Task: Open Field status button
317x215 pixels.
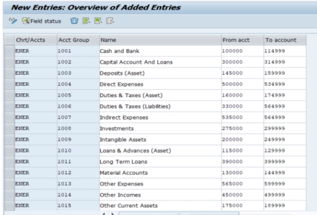Action: pyautogui.click(x=42, y=21)
